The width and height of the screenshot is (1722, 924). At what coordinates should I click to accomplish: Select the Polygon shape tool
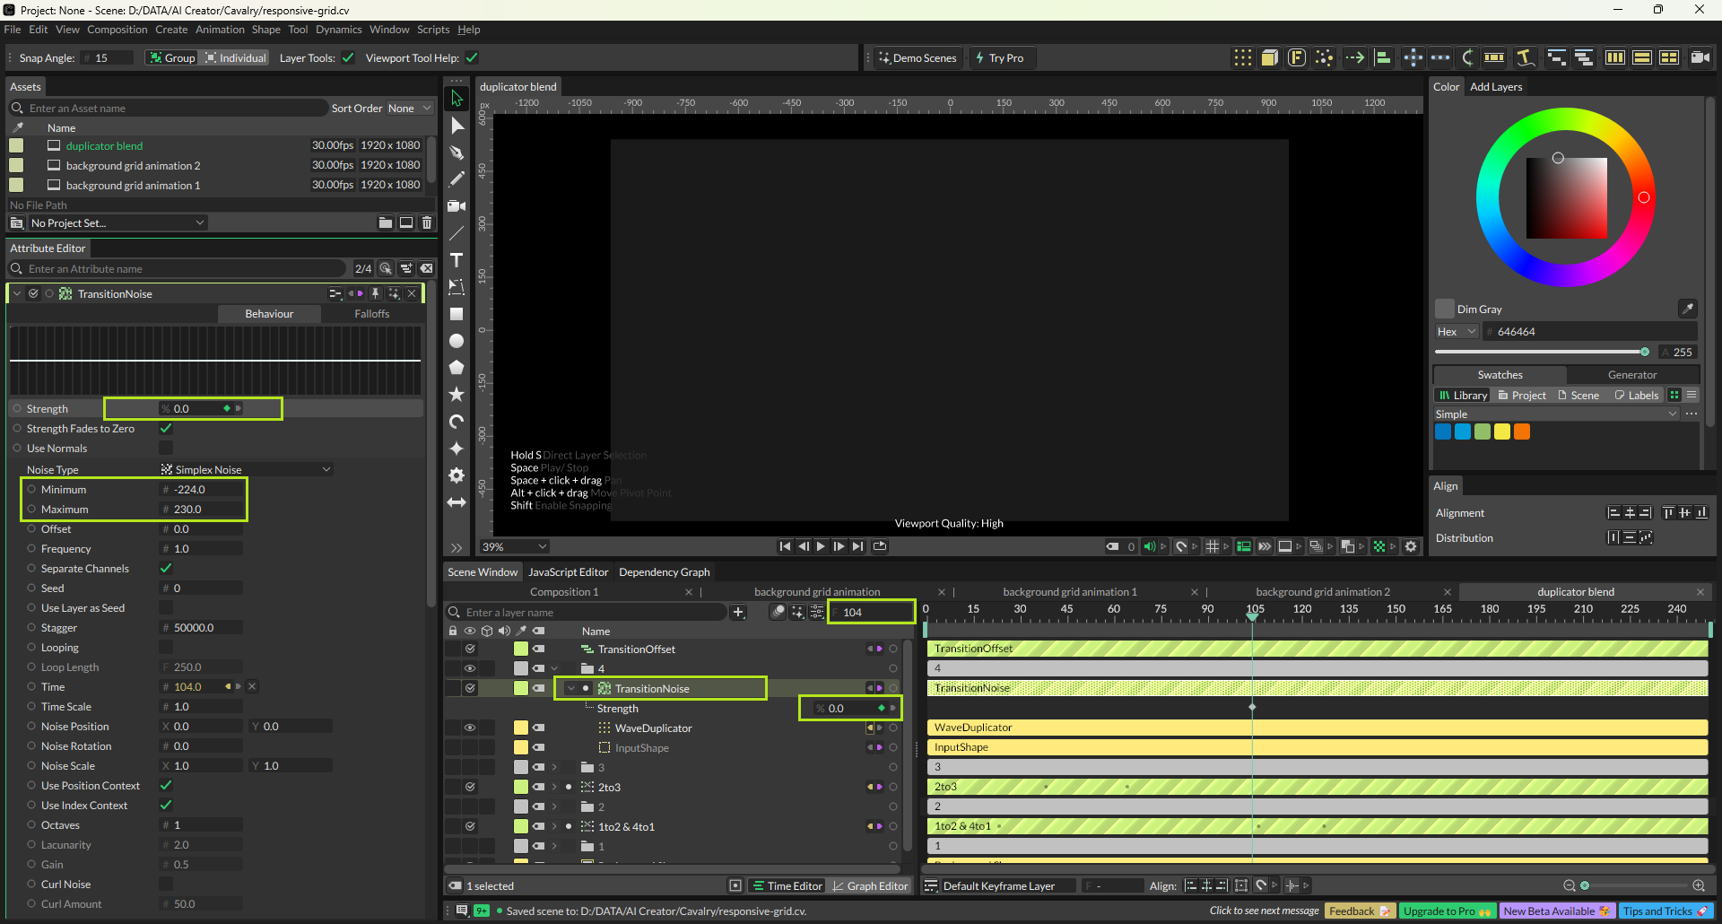coord(457,368)
